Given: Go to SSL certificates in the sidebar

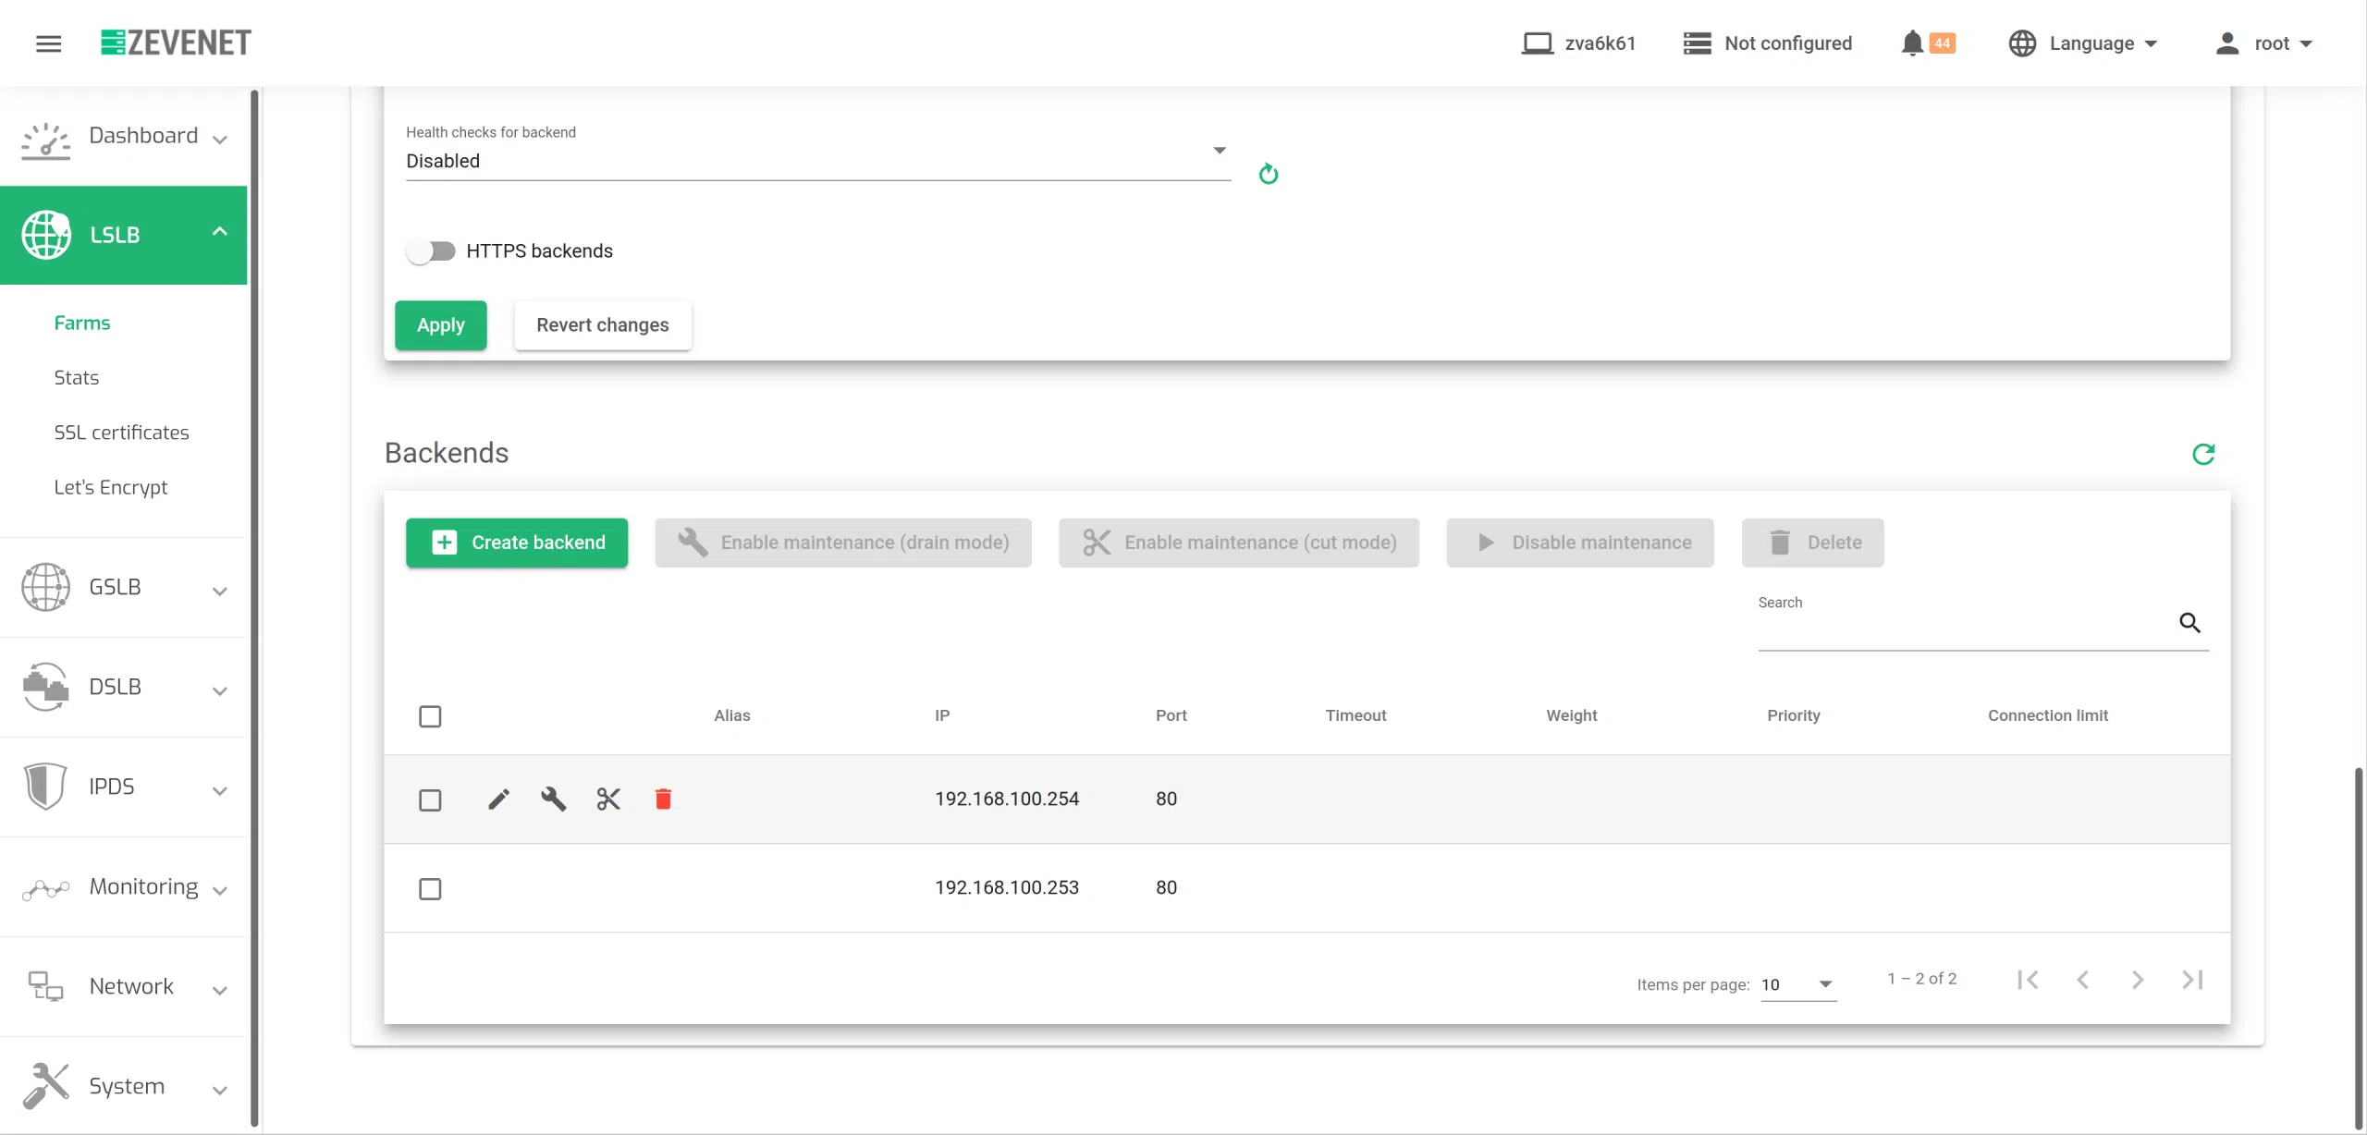Looking at the screenshot, I should [x=121, y=433].
